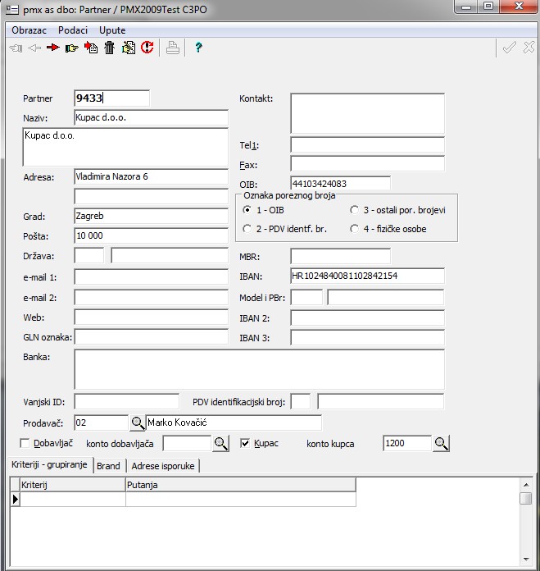This screenshot has height=571, width=540.
Task: Click the Adresa field Vladimira Nazora 6
Action: tap(152, 176)
